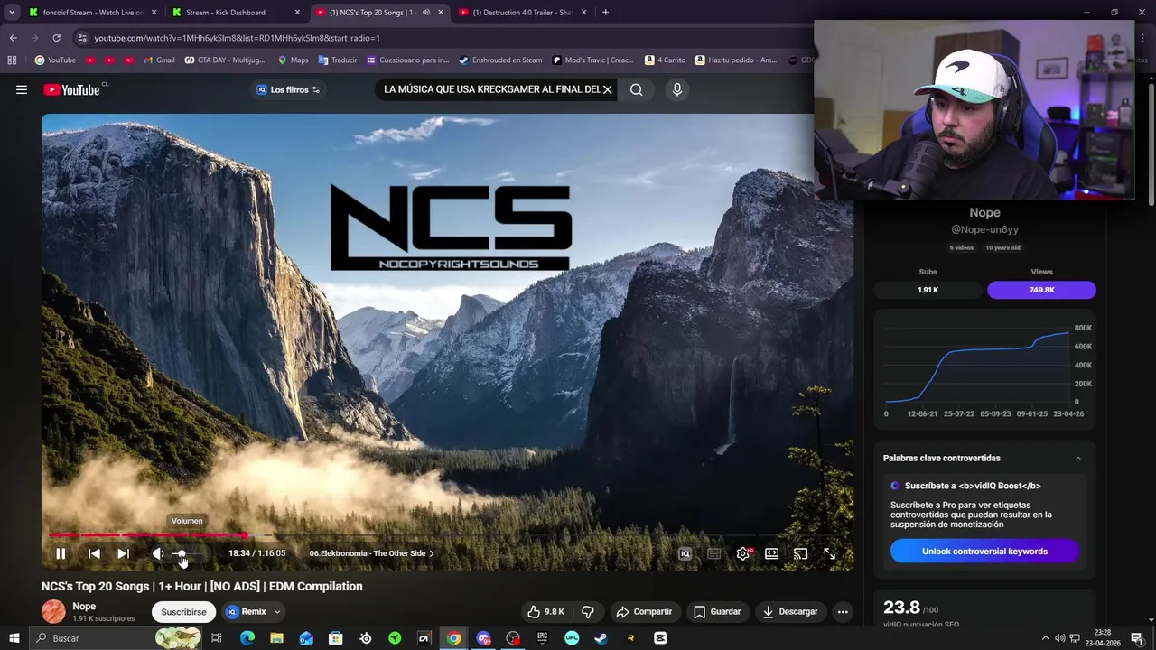
Task: Open the Maps bookmark
Action: click(293, 60)
